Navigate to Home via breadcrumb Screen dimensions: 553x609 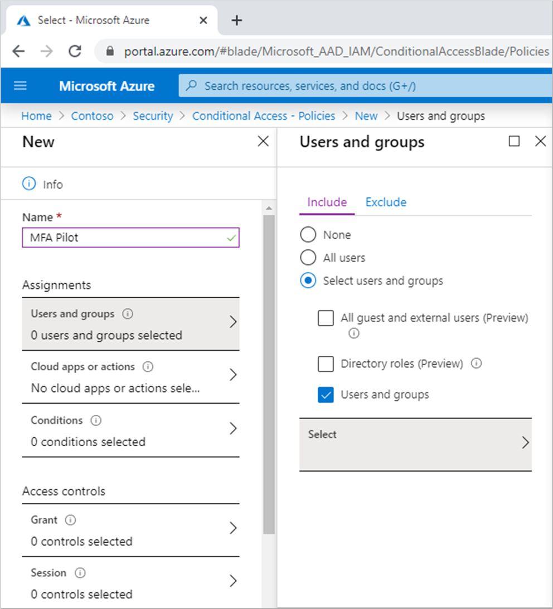[36, 115]
